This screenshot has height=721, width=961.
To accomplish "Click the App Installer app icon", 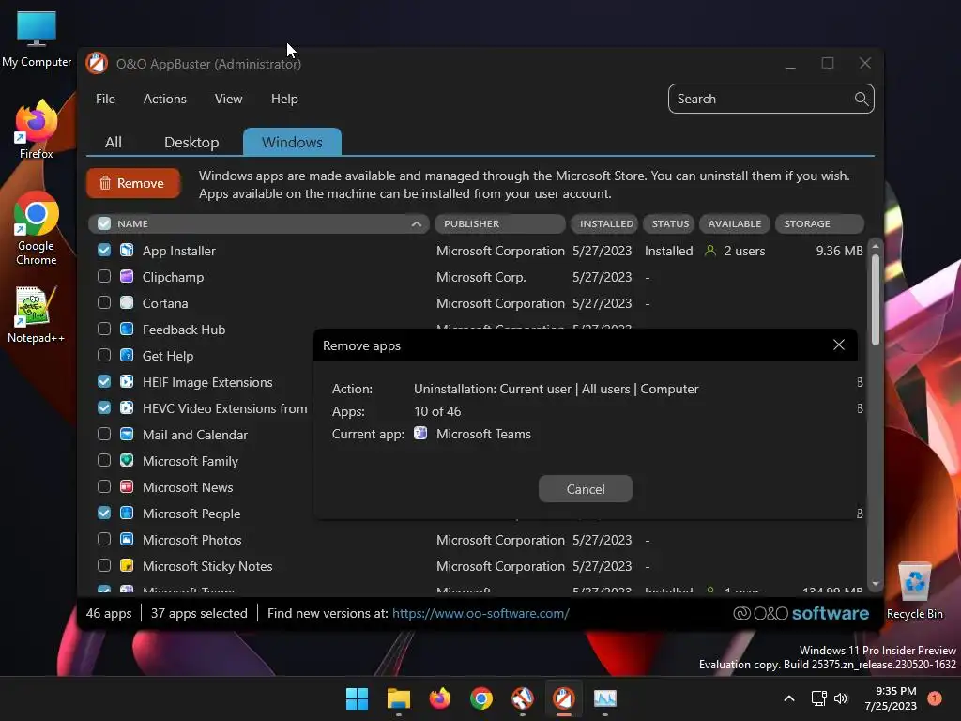I will click(127, 250).
